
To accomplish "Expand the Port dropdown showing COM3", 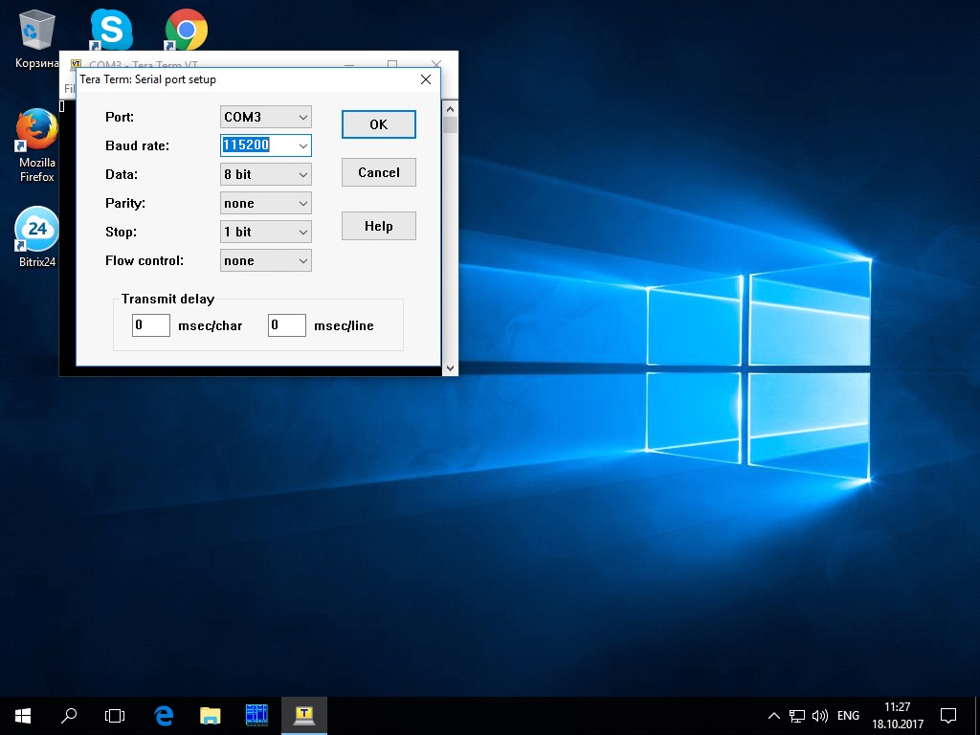I will click(x=266, y=117).
